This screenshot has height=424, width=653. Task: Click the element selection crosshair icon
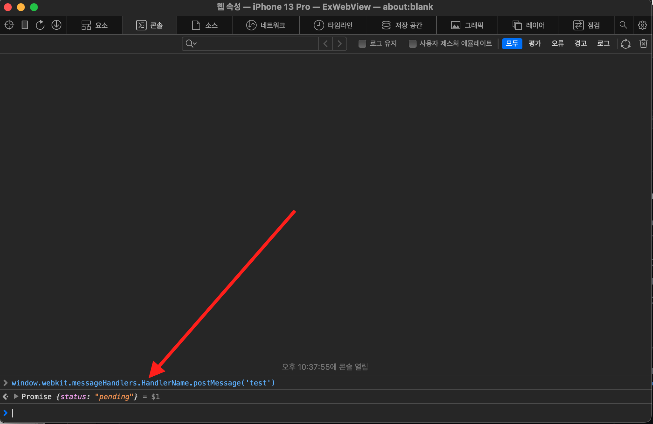pos(9,25)
